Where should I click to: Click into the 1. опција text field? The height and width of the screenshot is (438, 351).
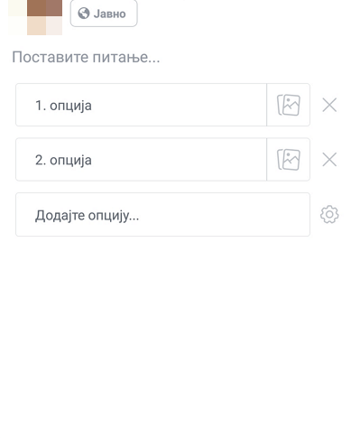point(141,105)
